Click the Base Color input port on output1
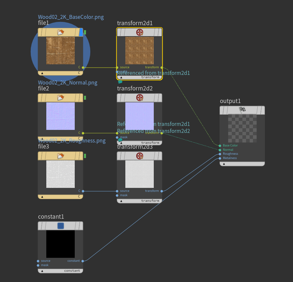Viewport: 293px width, 282px height. click(220, 145)
